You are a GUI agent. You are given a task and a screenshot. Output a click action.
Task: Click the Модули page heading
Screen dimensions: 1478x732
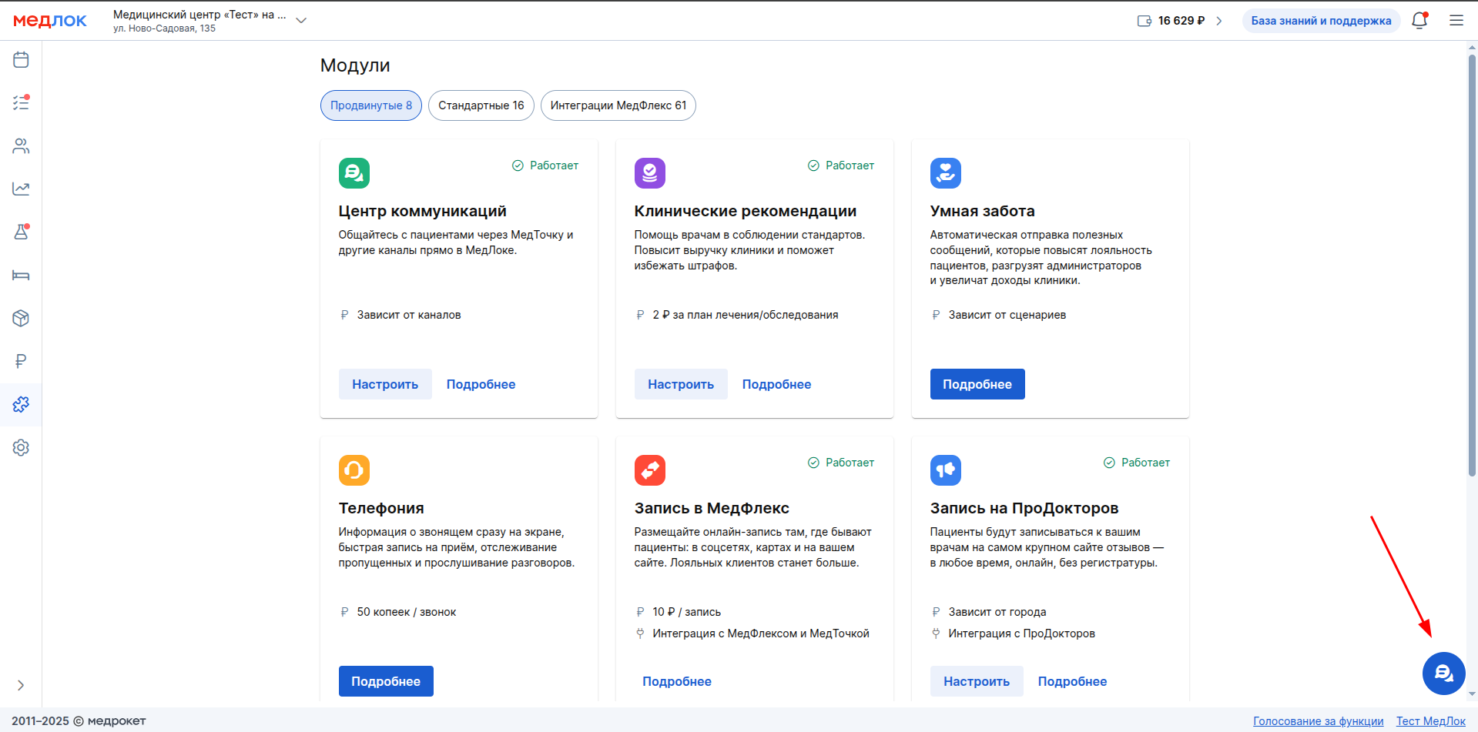355,65
